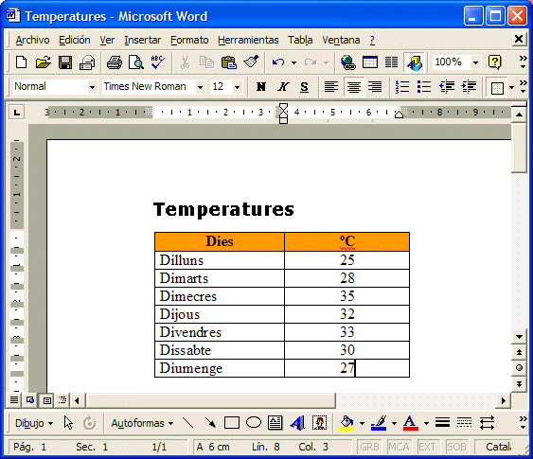This screenshot has width=533, height=459.
Task: Open the Tabla menu
Action: (x=300, y=40)
